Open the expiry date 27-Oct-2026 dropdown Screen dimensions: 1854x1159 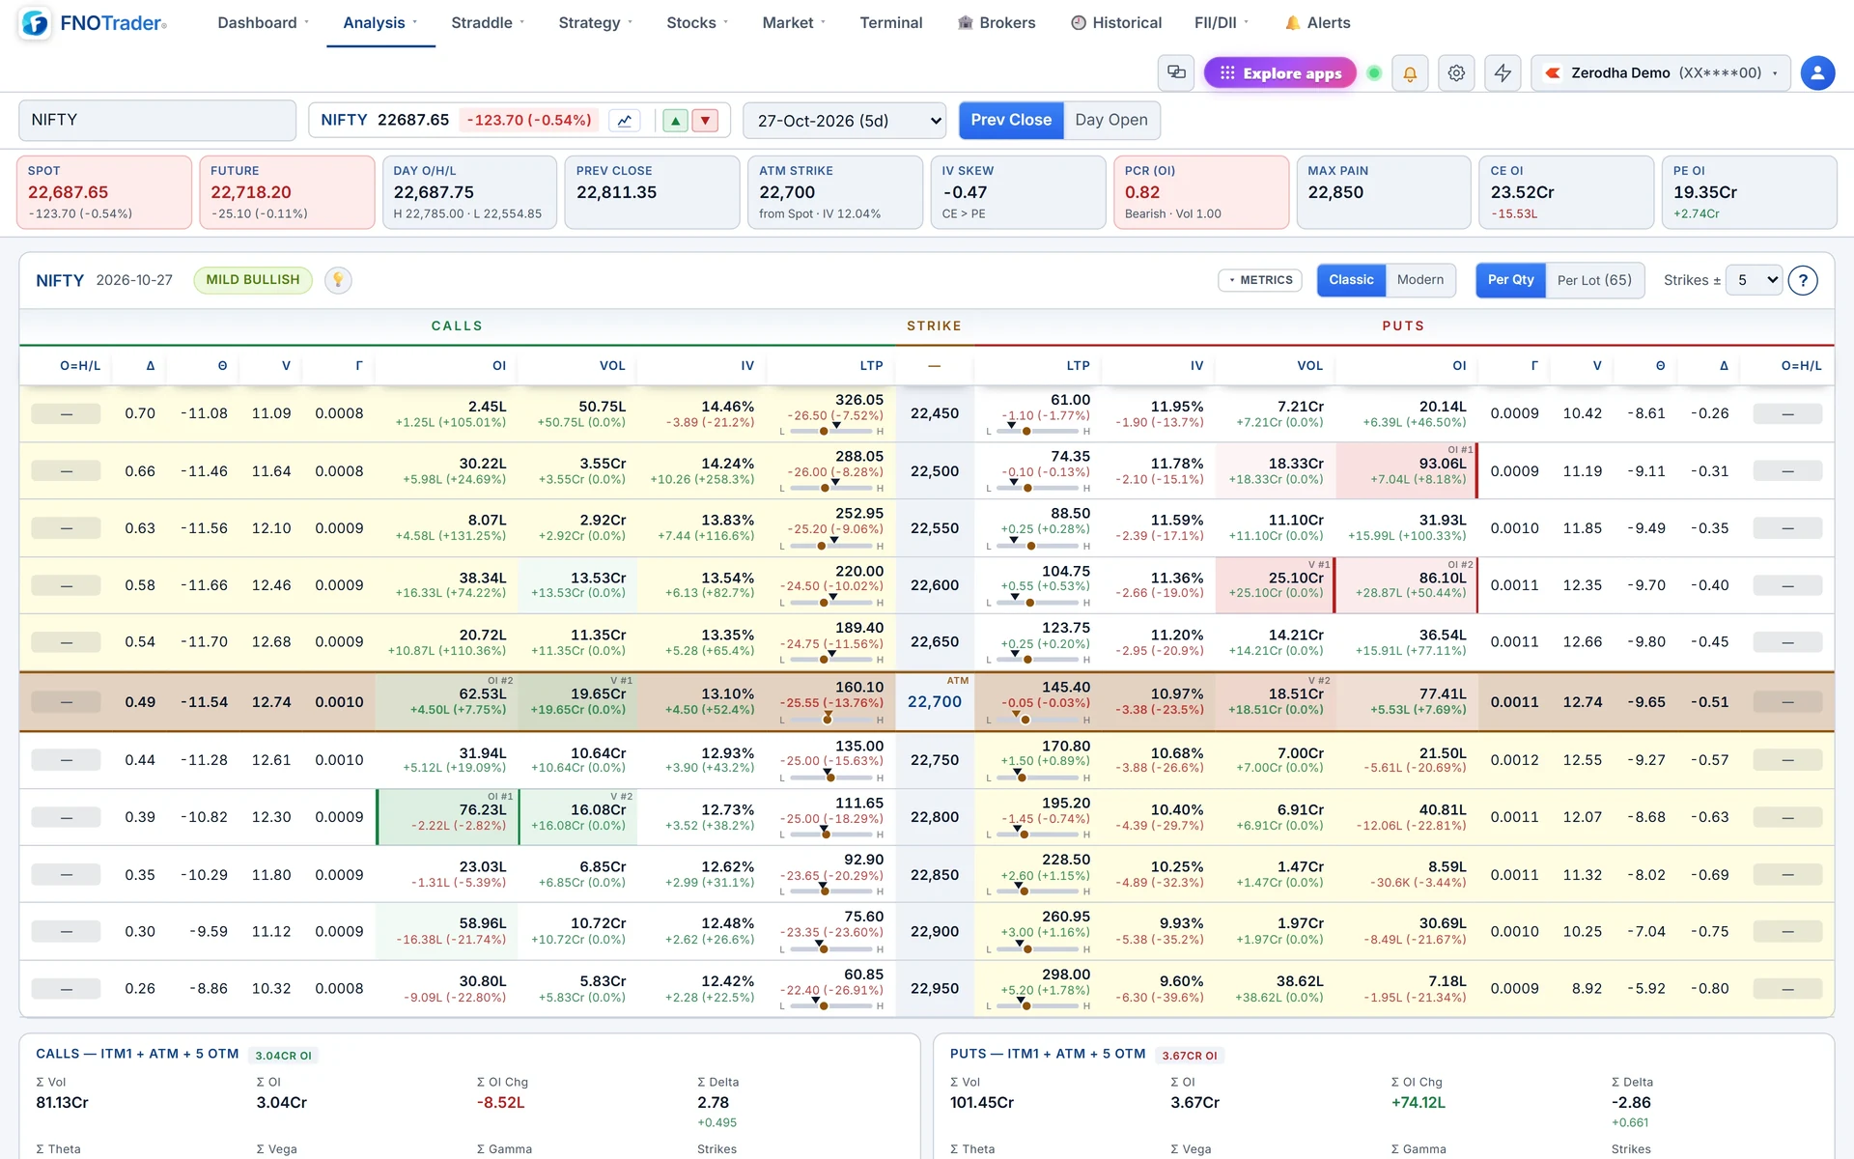click(x=845, y=121)
